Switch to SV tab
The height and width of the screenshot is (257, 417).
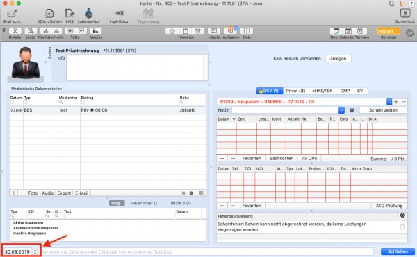360,91
